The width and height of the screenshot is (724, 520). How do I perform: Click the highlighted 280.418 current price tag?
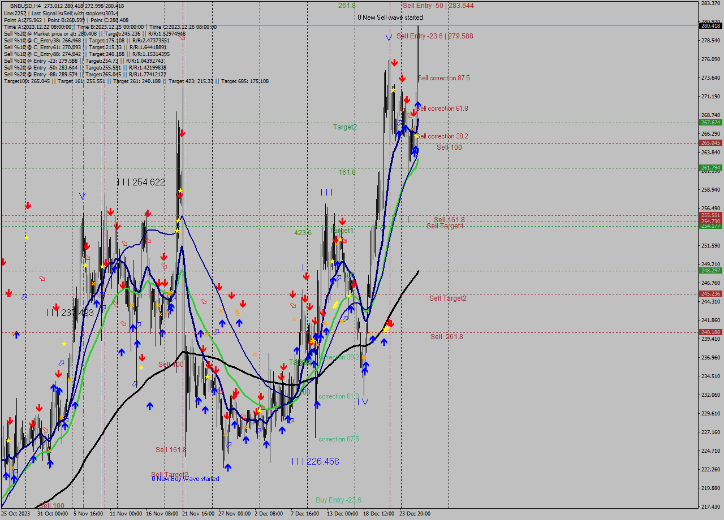click(711, 24)
